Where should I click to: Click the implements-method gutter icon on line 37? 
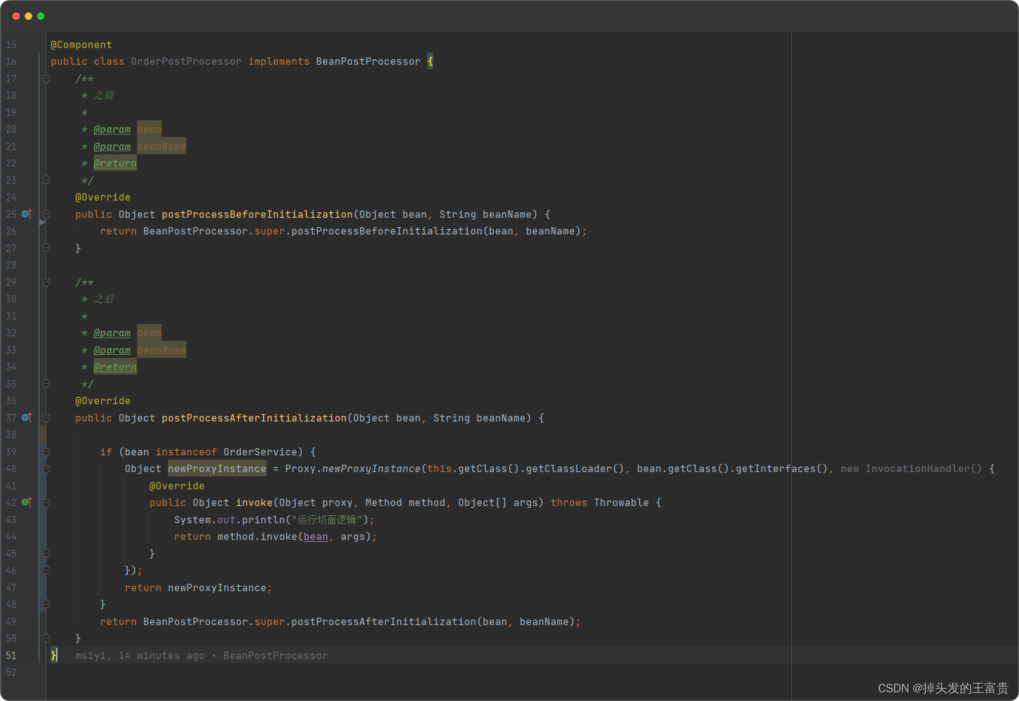[27, 418]
